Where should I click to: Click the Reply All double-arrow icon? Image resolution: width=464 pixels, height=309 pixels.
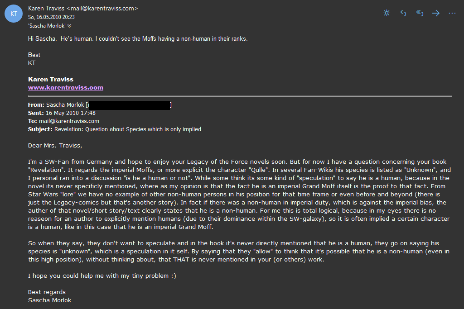[420, 13]
